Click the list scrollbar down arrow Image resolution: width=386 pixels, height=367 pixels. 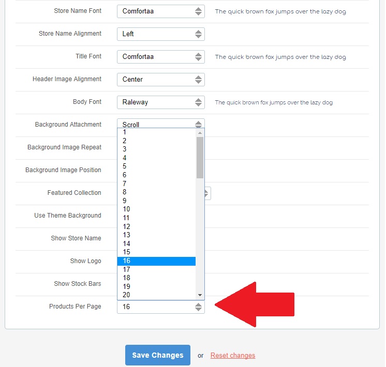[200, 295]
